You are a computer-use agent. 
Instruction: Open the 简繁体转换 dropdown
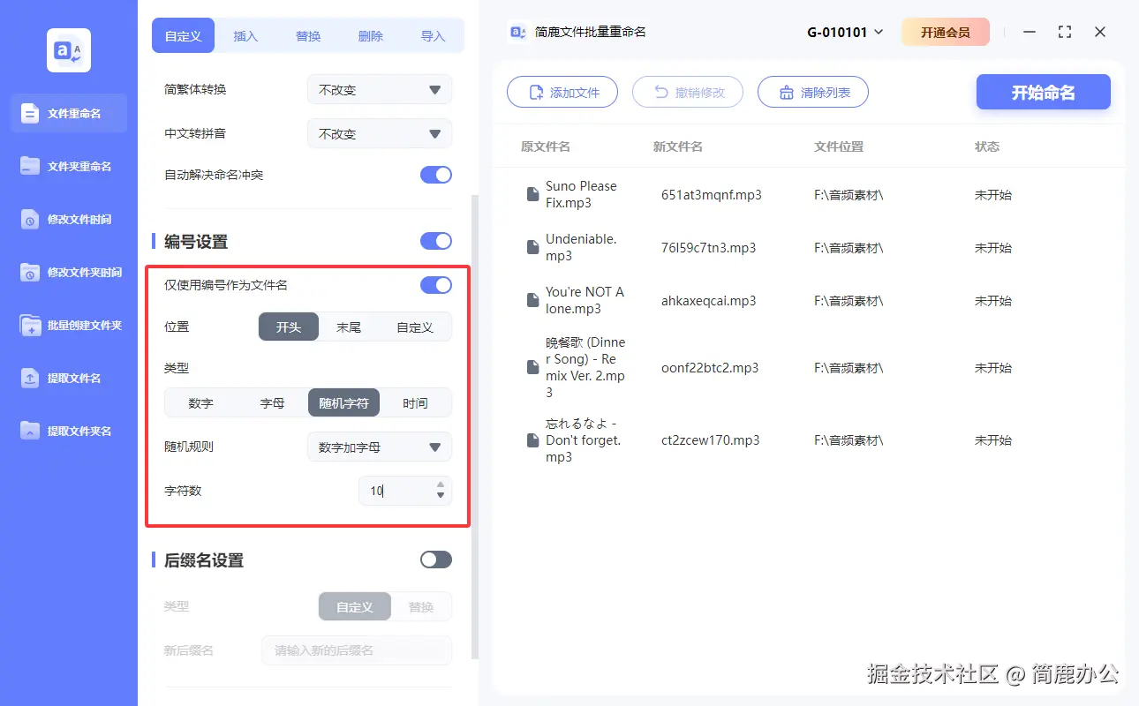click(380, 89)
